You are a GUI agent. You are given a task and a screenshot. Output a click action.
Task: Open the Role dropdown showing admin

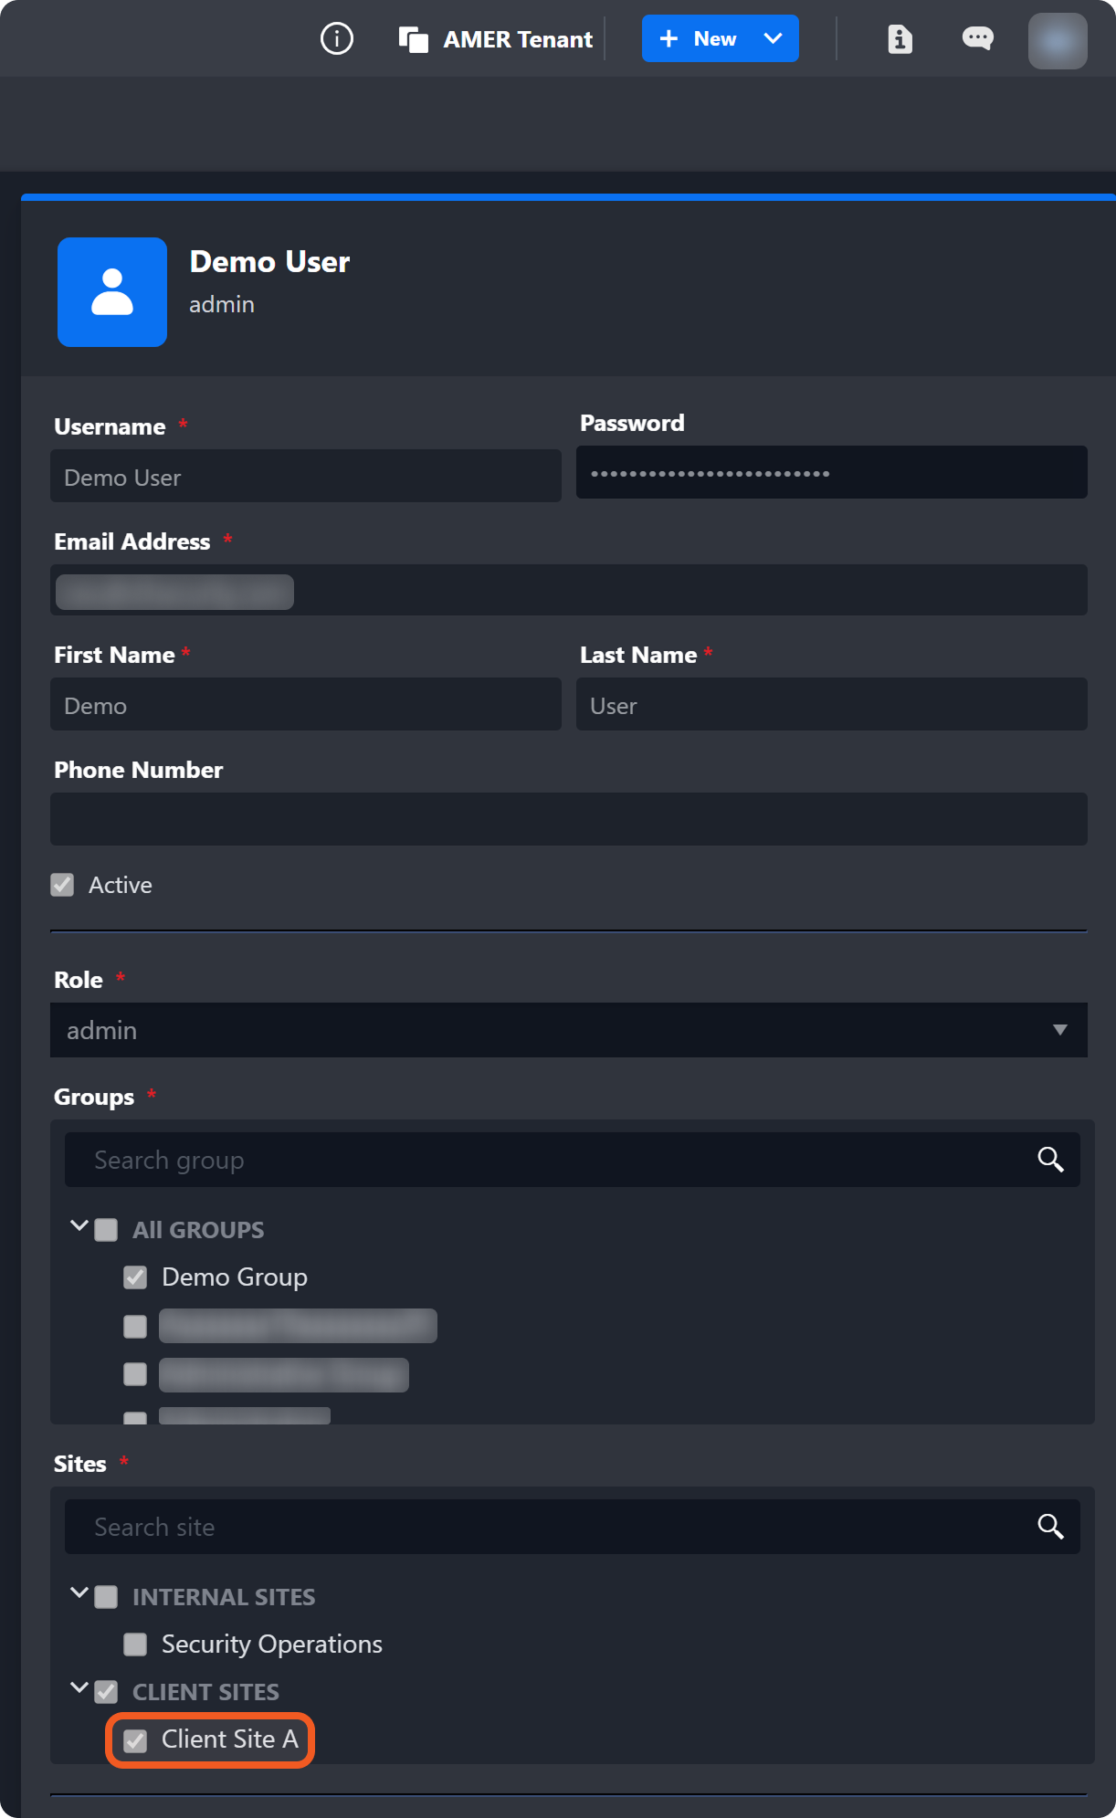(x=568, y=1030)
